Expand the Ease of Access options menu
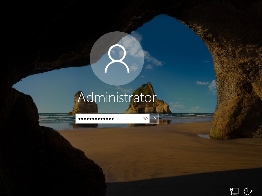The width and height of the screenshot is (262, 196). (x=248, y=191)
